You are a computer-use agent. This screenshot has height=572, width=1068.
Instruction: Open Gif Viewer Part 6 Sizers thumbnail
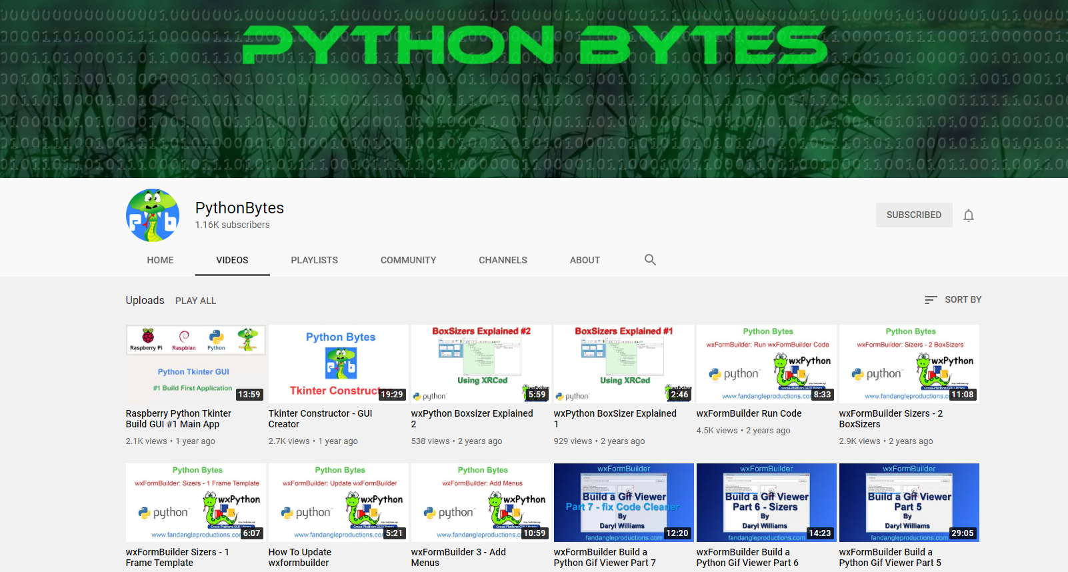(767, 503)
